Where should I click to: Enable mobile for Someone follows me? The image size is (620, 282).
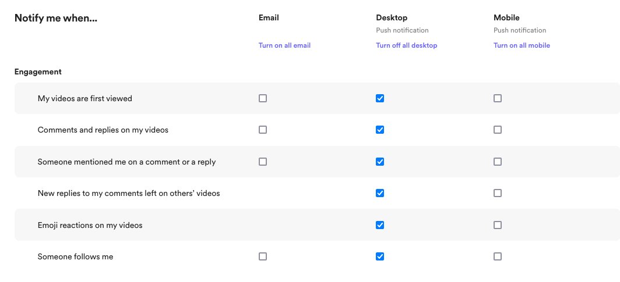click(x=498, y=257)
